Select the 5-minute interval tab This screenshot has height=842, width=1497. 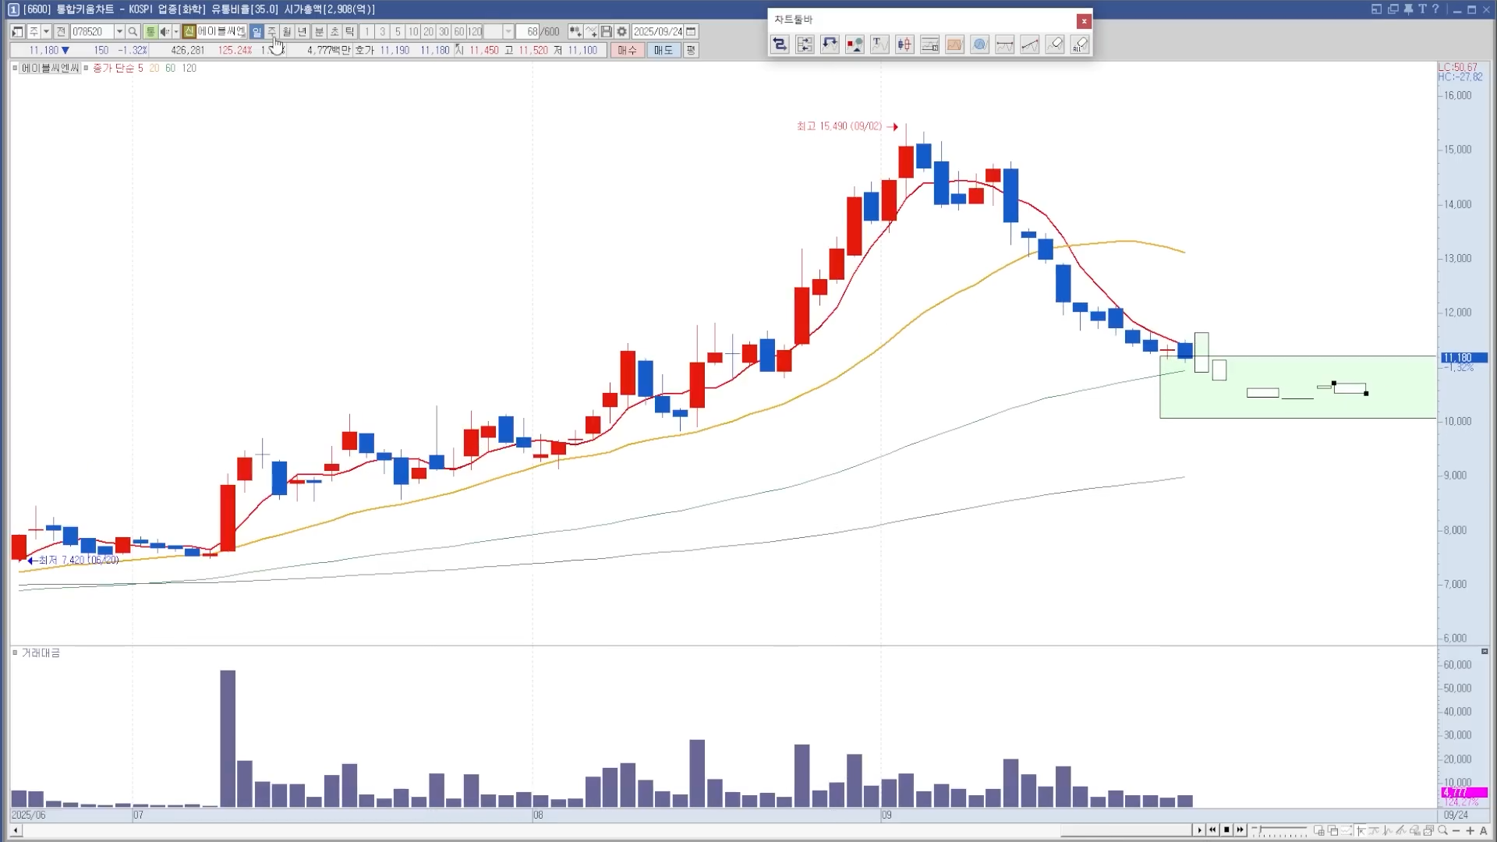(x=398, y=32)
